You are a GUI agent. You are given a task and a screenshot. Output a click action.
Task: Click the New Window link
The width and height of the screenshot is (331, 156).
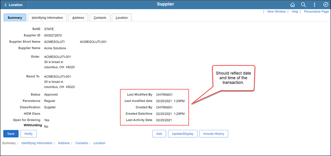[x=276, y=12]
